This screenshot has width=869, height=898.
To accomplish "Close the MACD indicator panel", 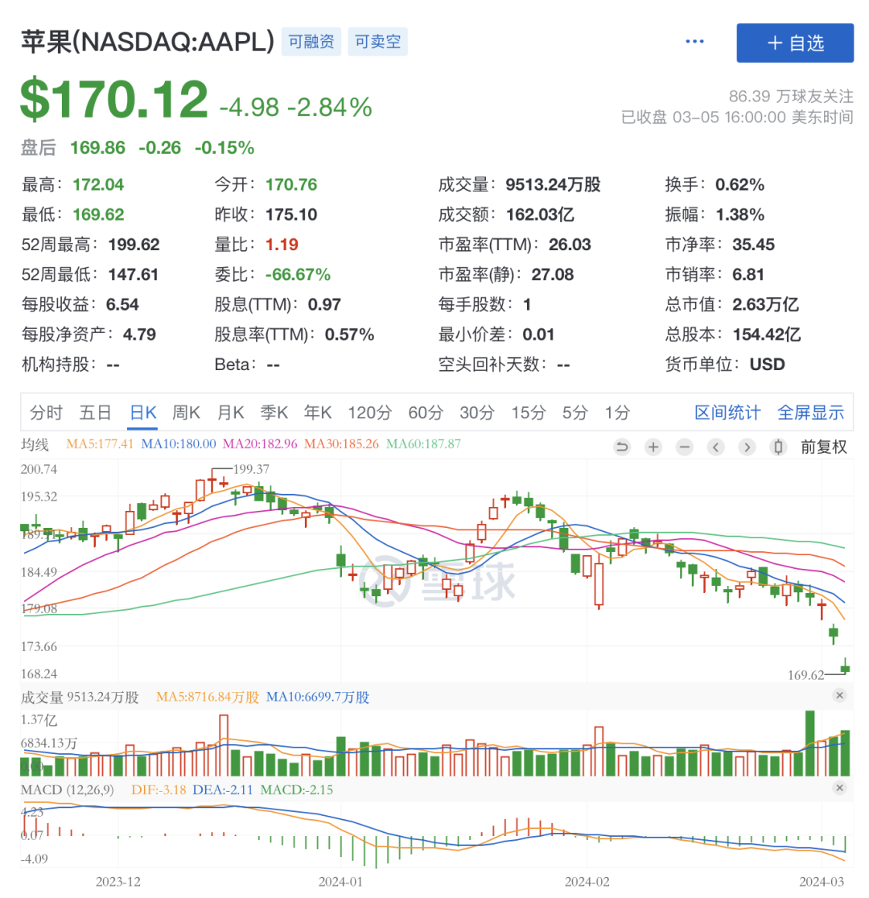I will 840,788.
